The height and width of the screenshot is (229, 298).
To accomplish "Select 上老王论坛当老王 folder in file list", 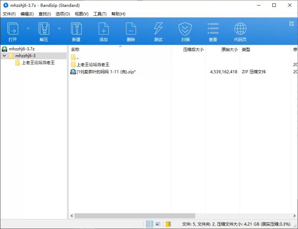I will pos(93,65).
